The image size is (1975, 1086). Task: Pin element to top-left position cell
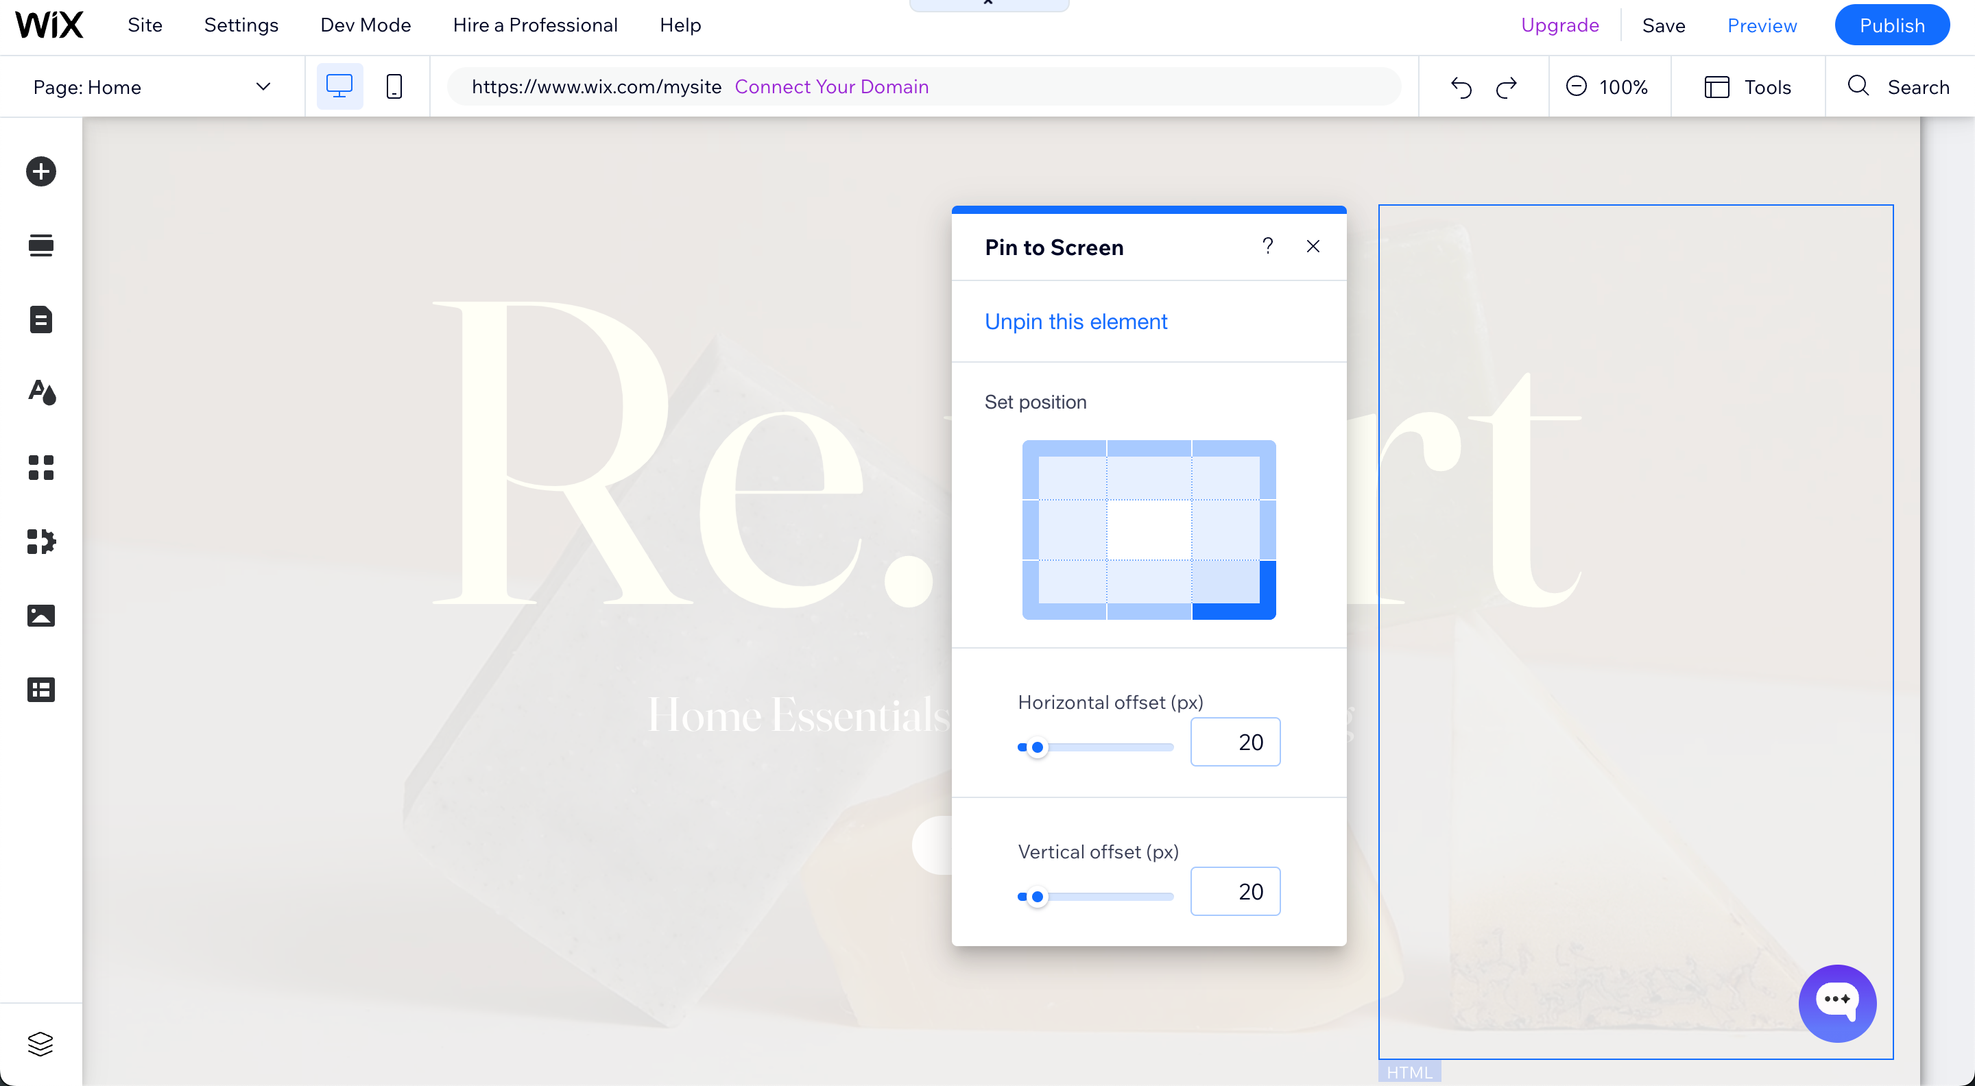1064,470
